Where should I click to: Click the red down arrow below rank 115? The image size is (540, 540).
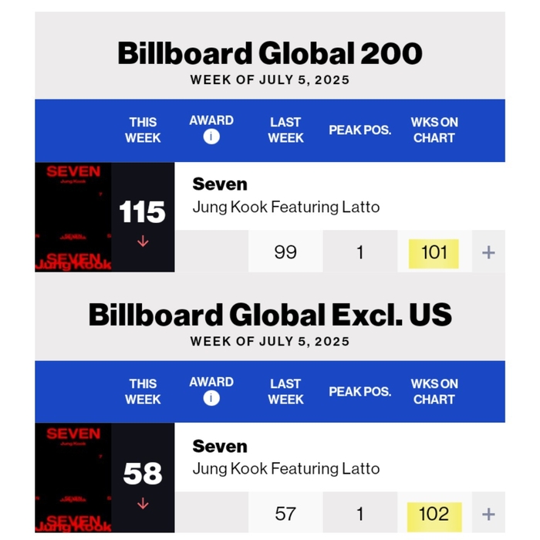click(x=143, y=241)
